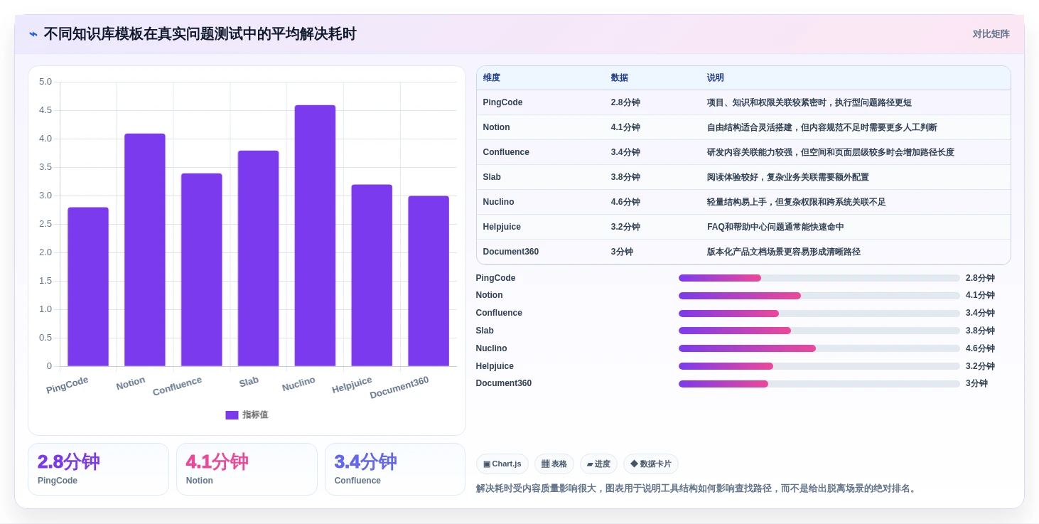Toggle the 指标值 legend color box
This screenshot has height=524, width=1039.
tap(232, 415)
